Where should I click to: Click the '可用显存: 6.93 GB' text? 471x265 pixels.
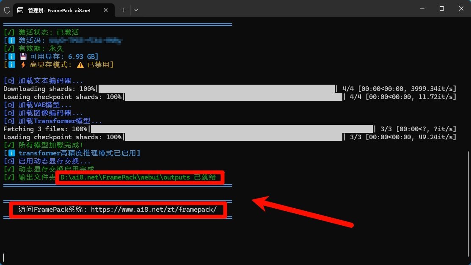63,56
